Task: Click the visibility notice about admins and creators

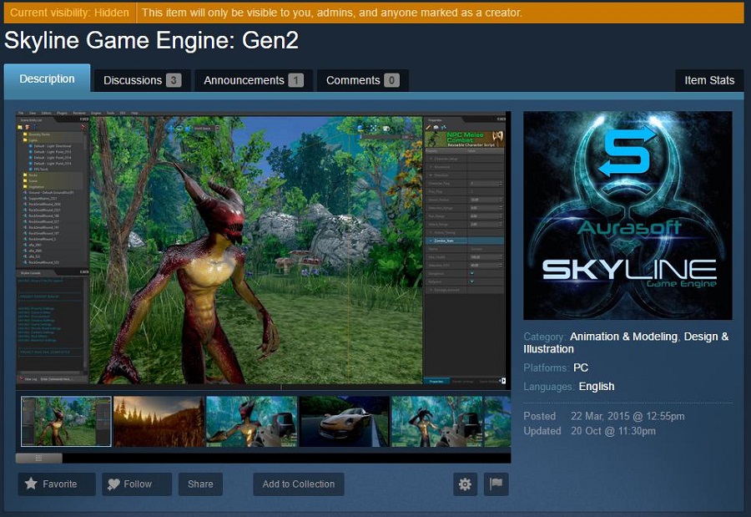Action: pos(331,13)
